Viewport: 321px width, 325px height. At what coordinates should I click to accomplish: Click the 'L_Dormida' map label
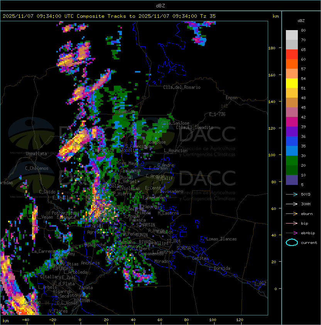click(x=220, y=268)
